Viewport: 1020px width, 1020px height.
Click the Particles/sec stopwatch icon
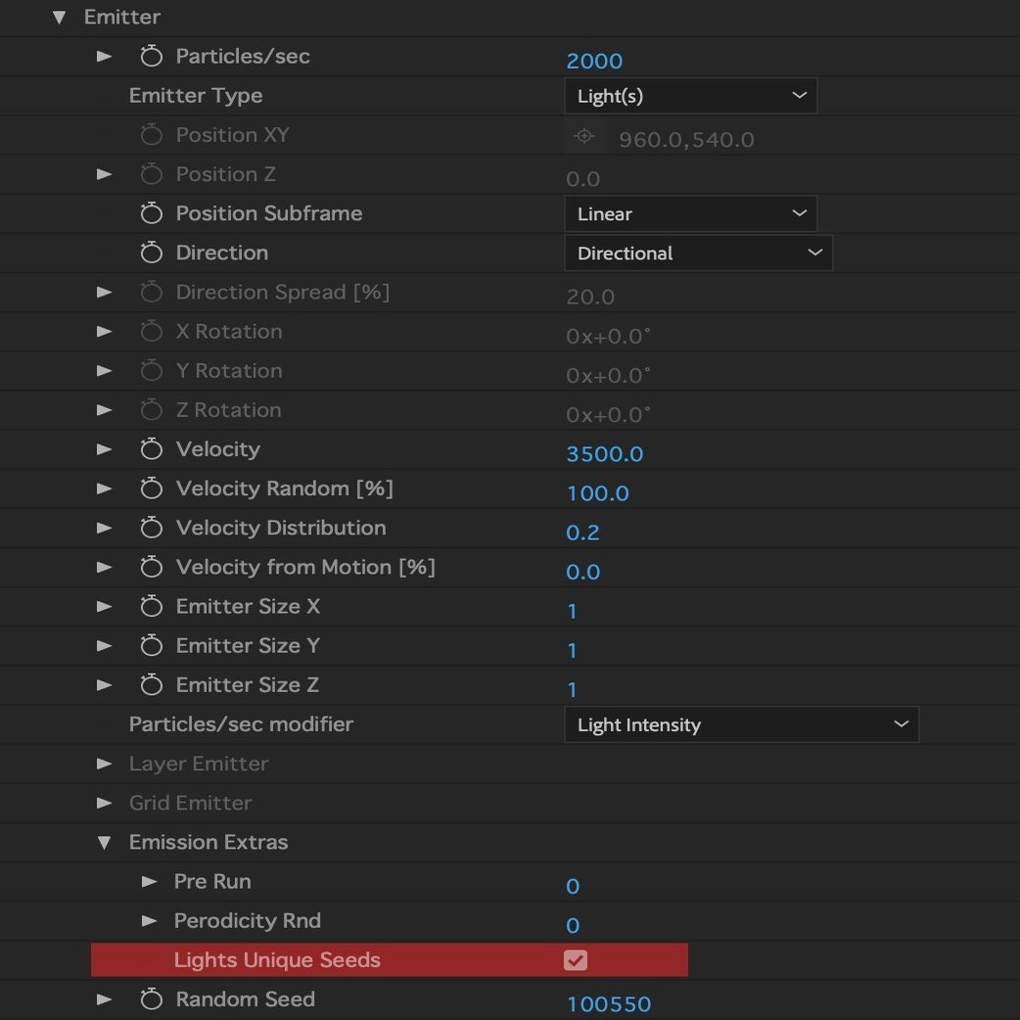[152, 56]
